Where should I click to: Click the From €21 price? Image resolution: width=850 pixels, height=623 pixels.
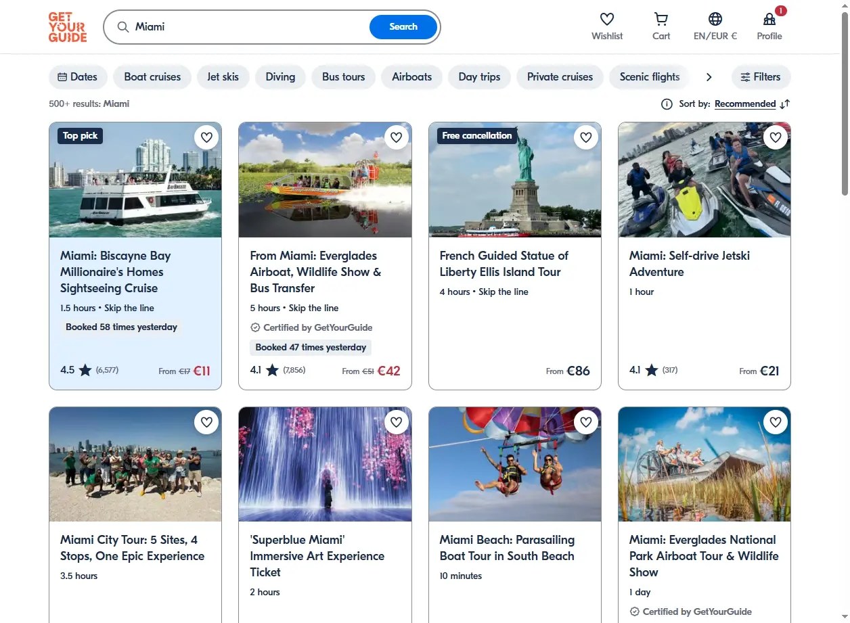pos(759,371)
